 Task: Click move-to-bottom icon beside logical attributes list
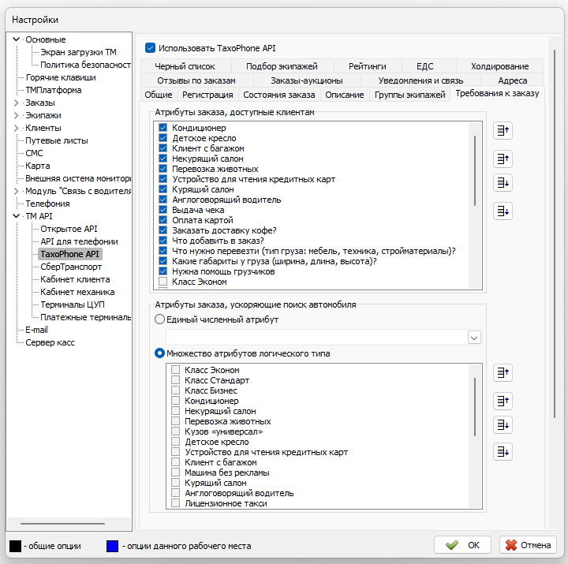503,452
